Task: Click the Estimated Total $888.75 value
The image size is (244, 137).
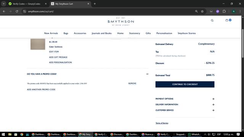Action: (x=210, y=75)
